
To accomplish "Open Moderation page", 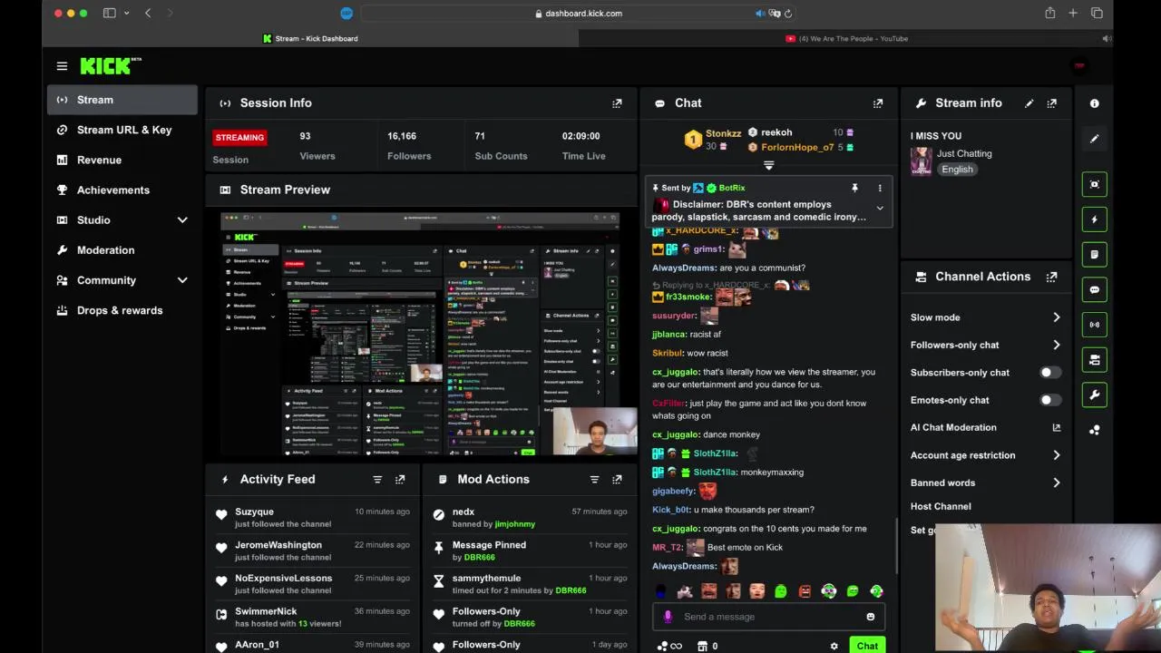I will point(122,250).
